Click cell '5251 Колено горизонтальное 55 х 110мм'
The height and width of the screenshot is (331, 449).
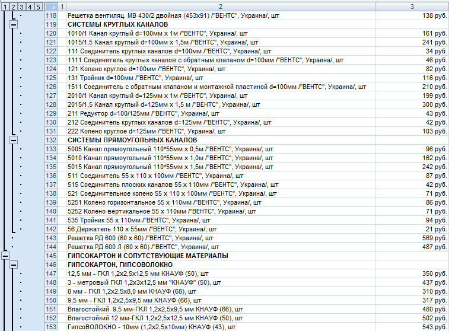pyautogui.click(x=221, y=202)
